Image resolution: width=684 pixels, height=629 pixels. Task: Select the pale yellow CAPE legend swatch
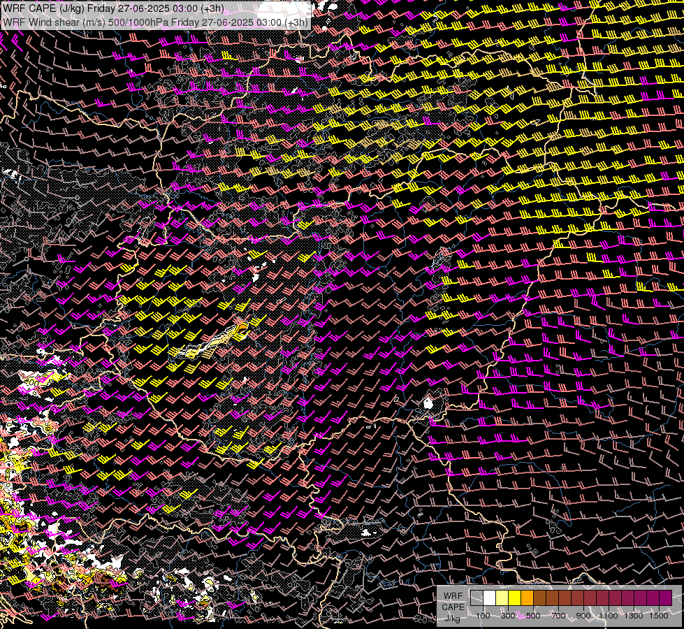pos(502,598)
